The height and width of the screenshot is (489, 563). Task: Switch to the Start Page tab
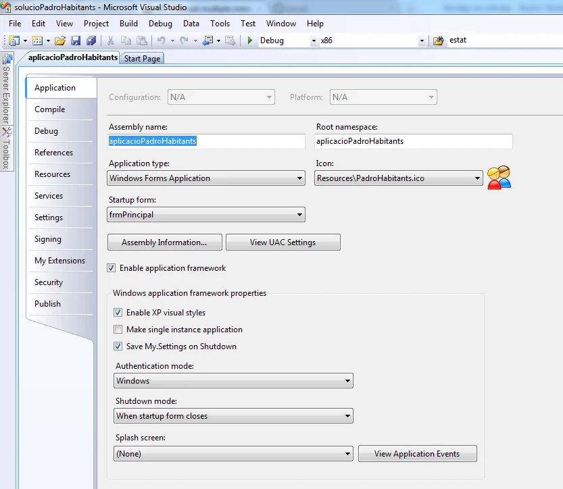[x=142, y=59]
